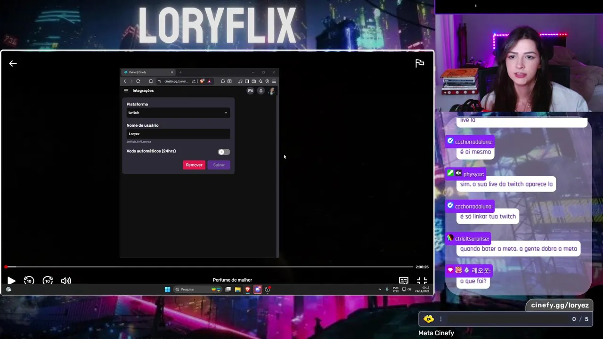Go back using the player's back arrow

pos(13,64)
